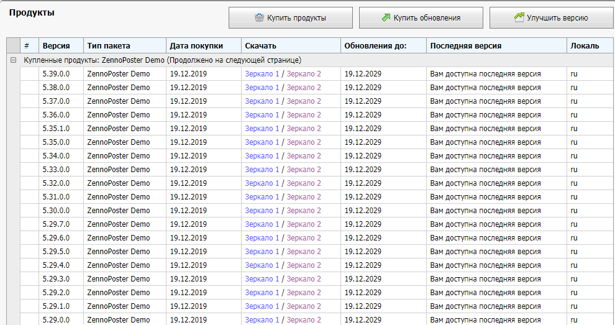Image resolution: width=615 pixels, height=325 pixels.
Task: Download 5.33.0.0 from Зеркало 1
Action: pyautogui.click(x=262, y=170)
